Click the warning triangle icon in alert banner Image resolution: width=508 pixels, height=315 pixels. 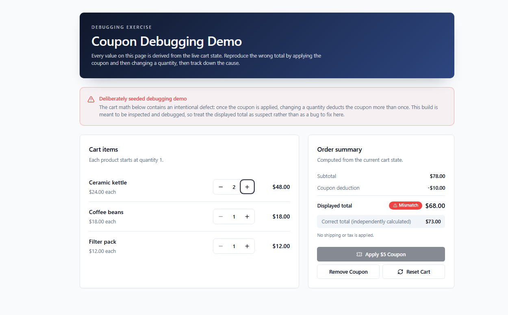point(91,99)
